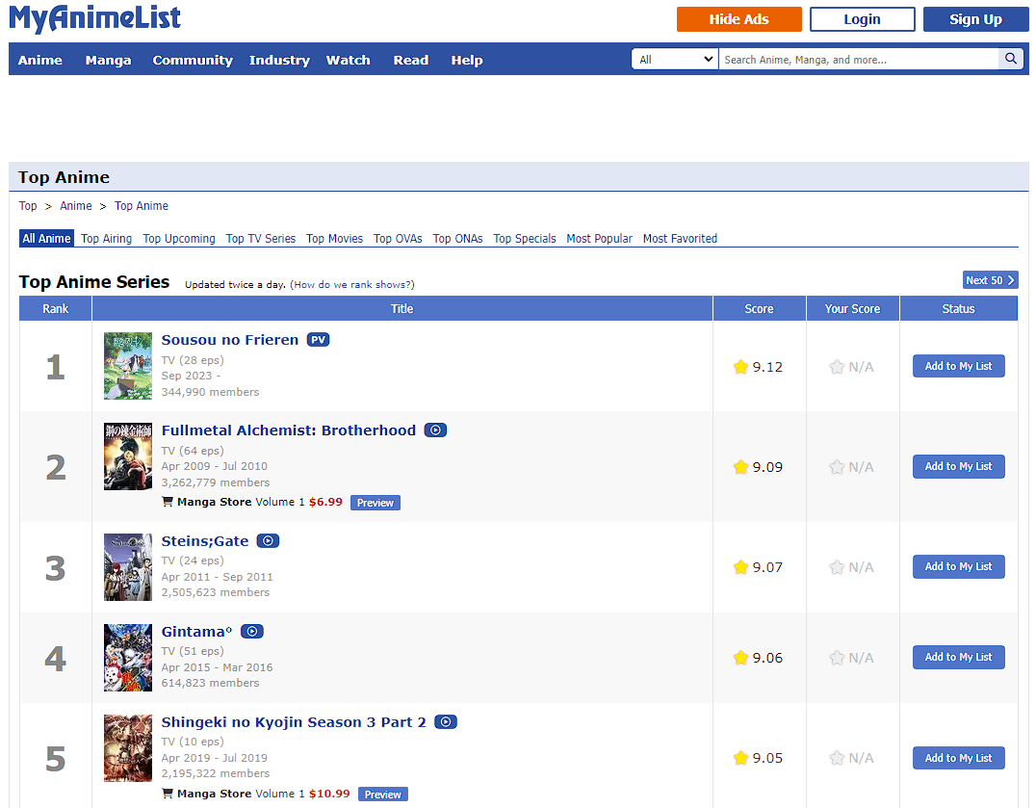
Task: Click the MyAnimeList logo
Action: [93, 19]
